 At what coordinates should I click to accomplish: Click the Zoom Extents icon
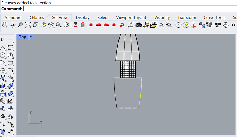point(28,25)
